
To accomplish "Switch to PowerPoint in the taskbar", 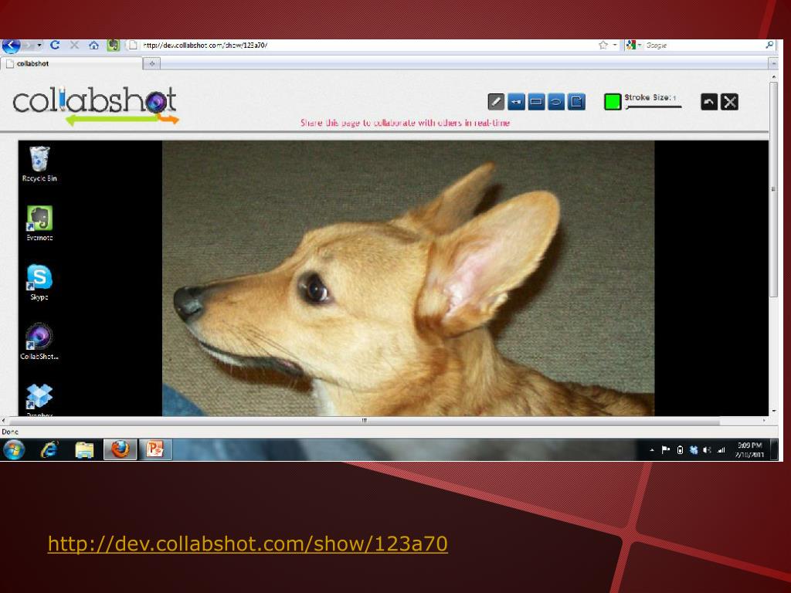I will [x=154, y=449].
